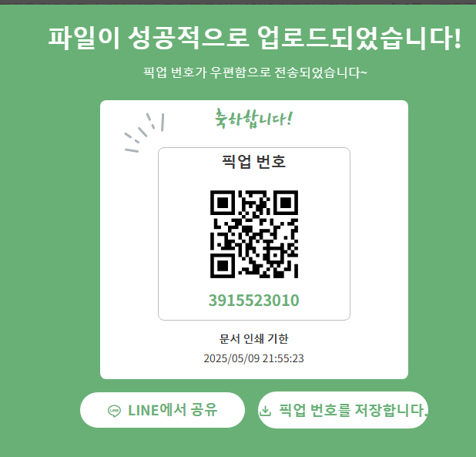This screenshot has height=457, width=476.
Task: Click the top-right QR finder square
Action: 286,203
